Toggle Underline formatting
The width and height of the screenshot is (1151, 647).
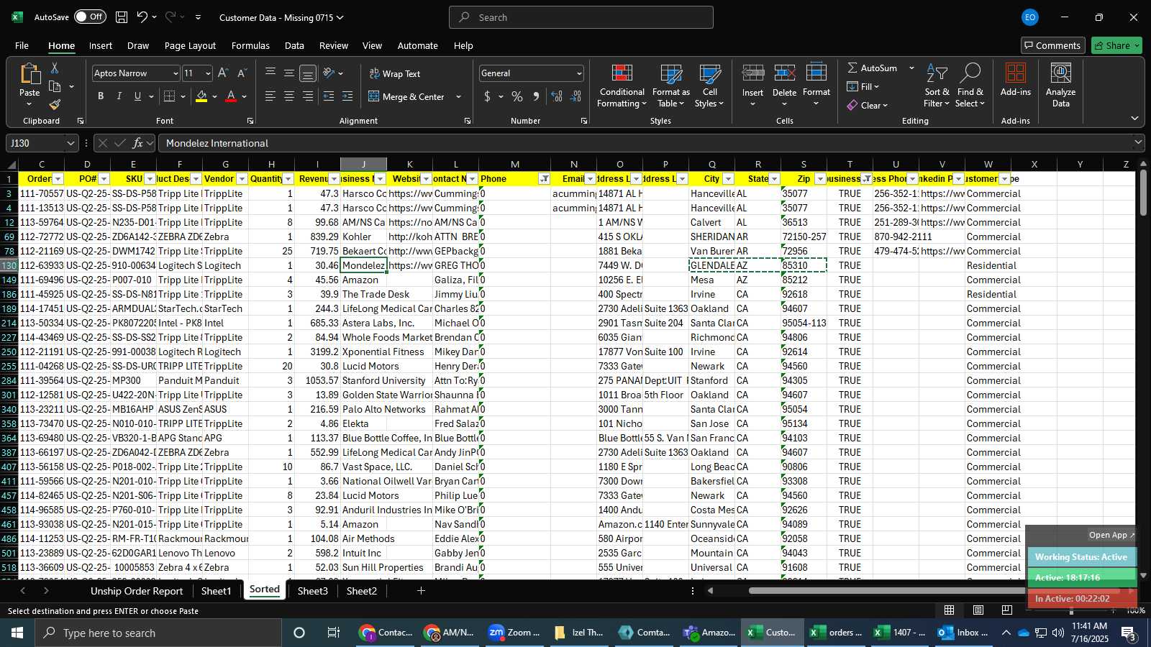pyautogui.click(x=137, y=96)
